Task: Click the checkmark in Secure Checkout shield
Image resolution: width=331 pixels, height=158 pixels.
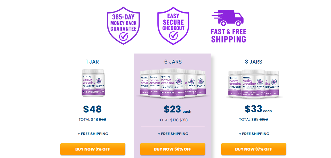Action: coord(174,36)
